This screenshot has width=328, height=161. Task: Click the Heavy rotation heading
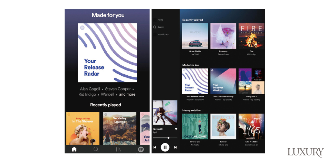[192, 110]
